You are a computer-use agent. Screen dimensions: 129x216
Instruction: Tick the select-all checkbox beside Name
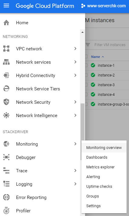(86, 57)
